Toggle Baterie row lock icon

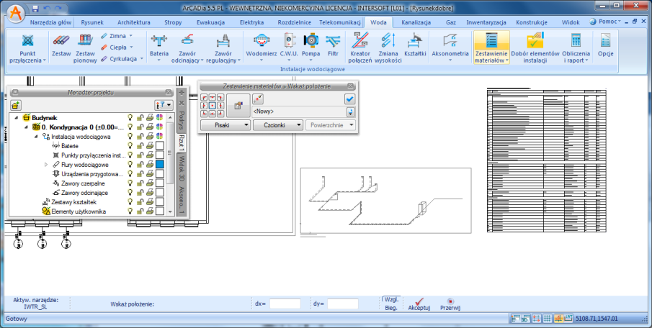[x=140, y=146]
